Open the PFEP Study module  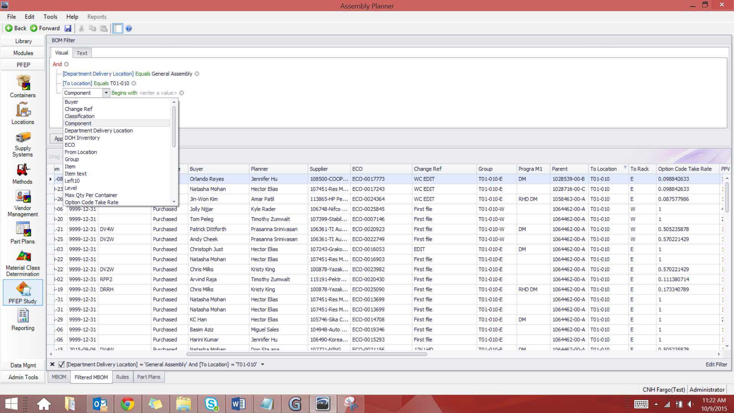(x=23, y=293)
